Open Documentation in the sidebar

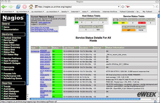pyautogui.click(x=11, y=29)
